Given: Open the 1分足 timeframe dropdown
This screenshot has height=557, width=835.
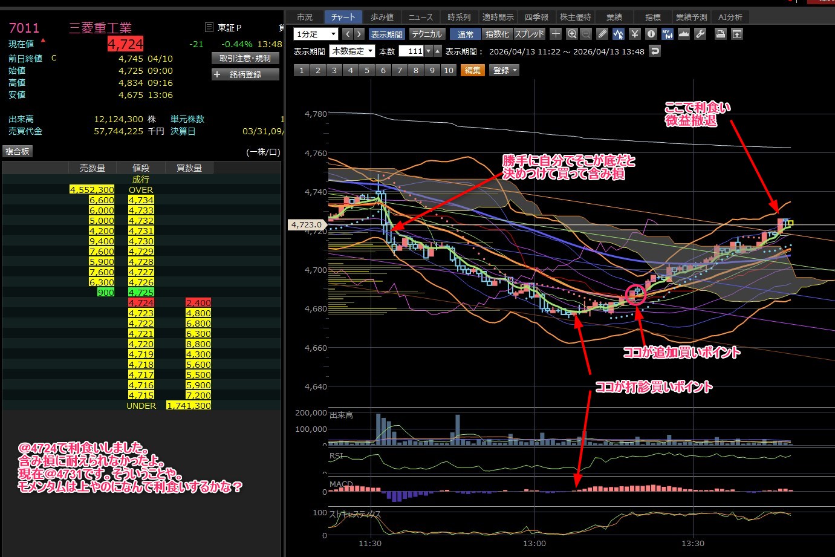Looking at the screenshot, I should 315,34.
